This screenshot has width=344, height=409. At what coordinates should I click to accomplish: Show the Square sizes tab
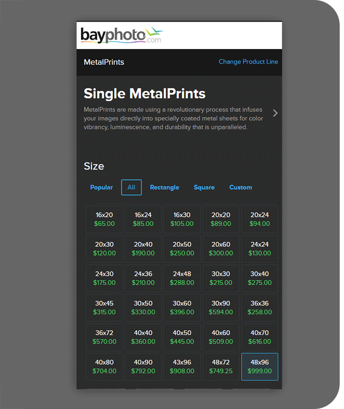point(204,187)
